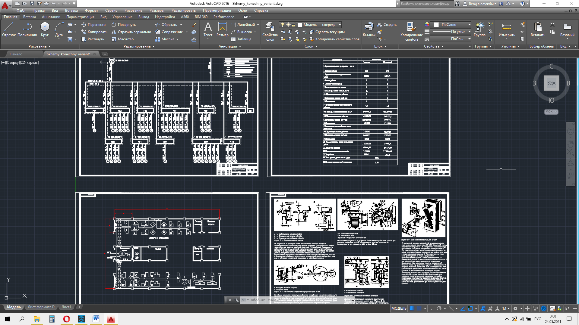Click the Save icon in quick access toolbar

[32, 4]
